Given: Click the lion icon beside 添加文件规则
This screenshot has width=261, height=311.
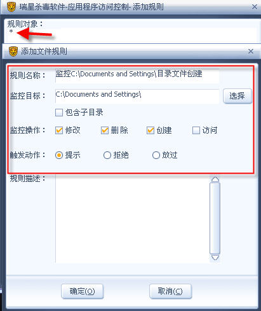Looking at the screenshot, I should (13, 52).
